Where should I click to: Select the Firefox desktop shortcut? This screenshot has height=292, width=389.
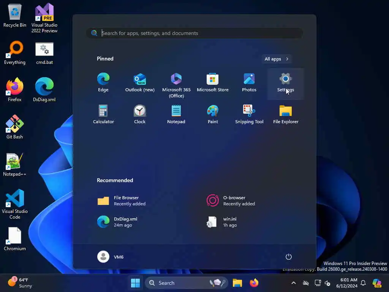(x=15, y=90)
